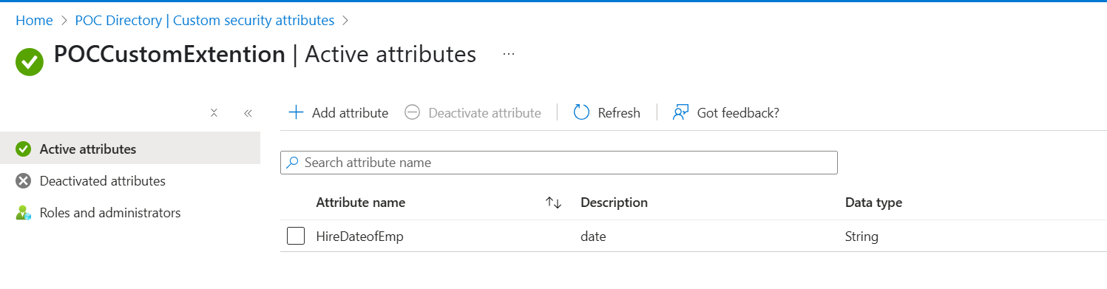Click Description column header
This screenshot has width=1107, height=289.
tap(614, 203)
